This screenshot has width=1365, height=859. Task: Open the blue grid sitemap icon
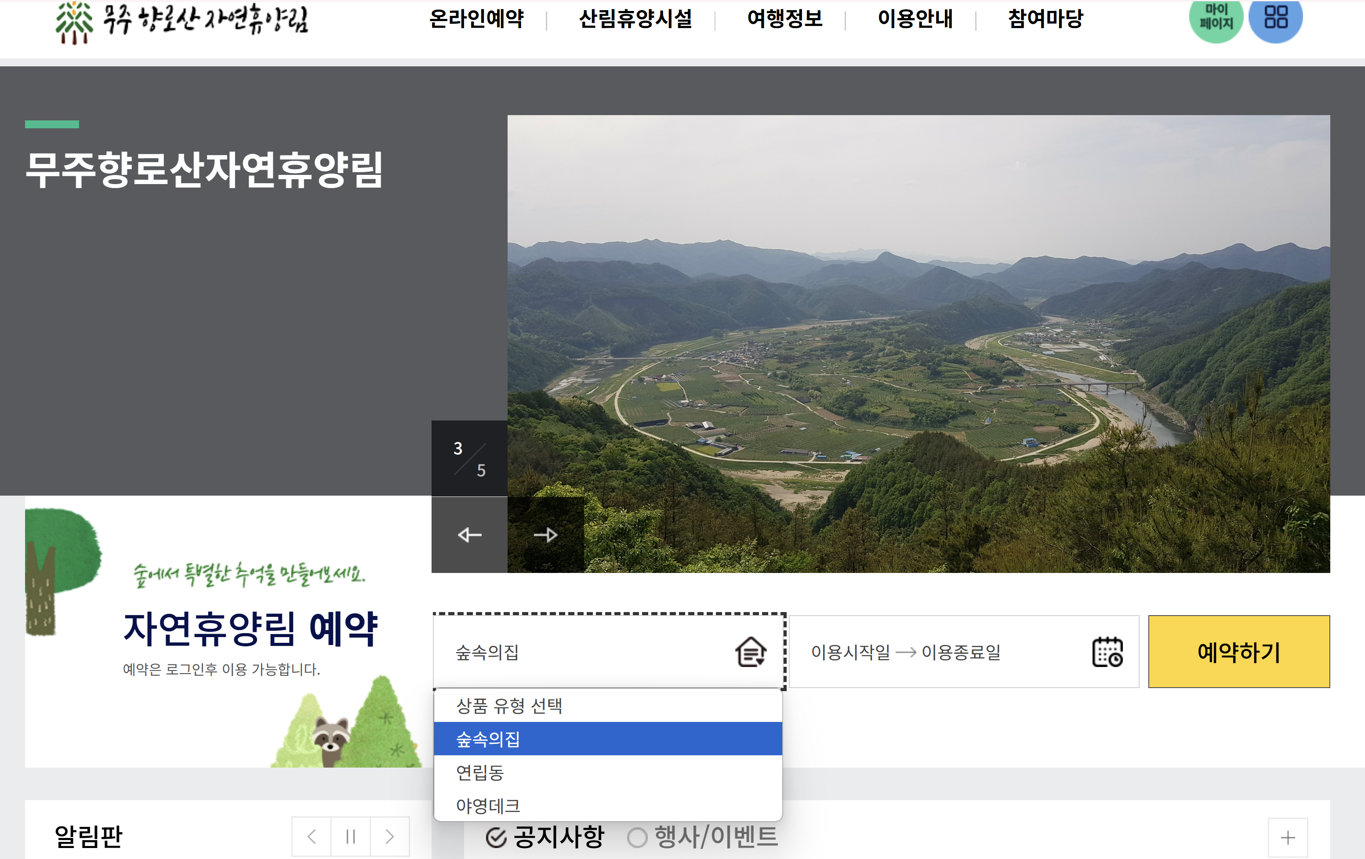(1275, 18)
